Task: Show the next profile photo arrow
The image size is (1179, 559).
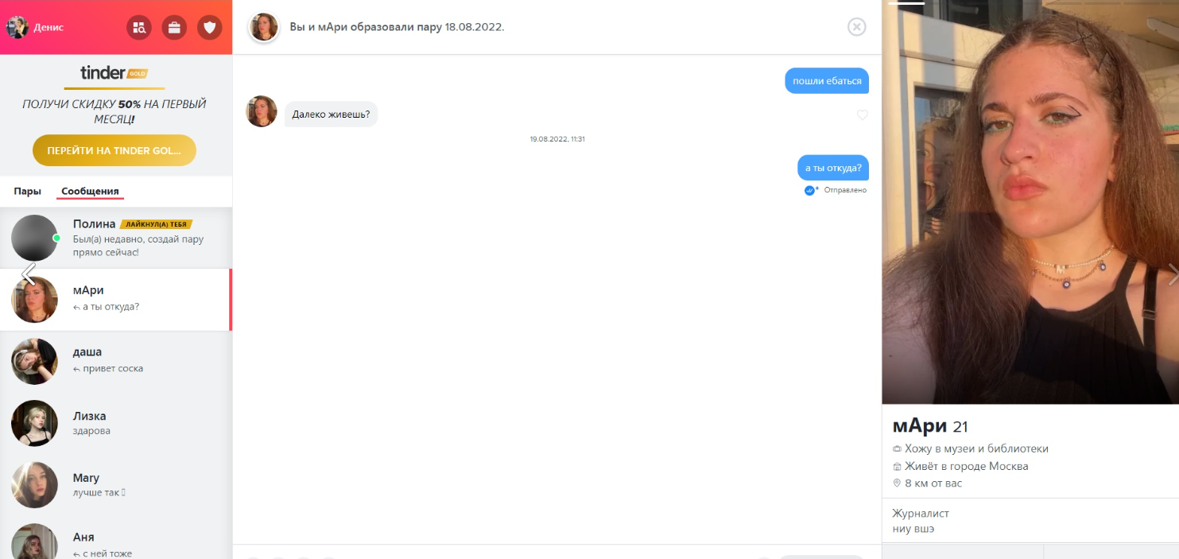Action: [x=1172, y=274]
